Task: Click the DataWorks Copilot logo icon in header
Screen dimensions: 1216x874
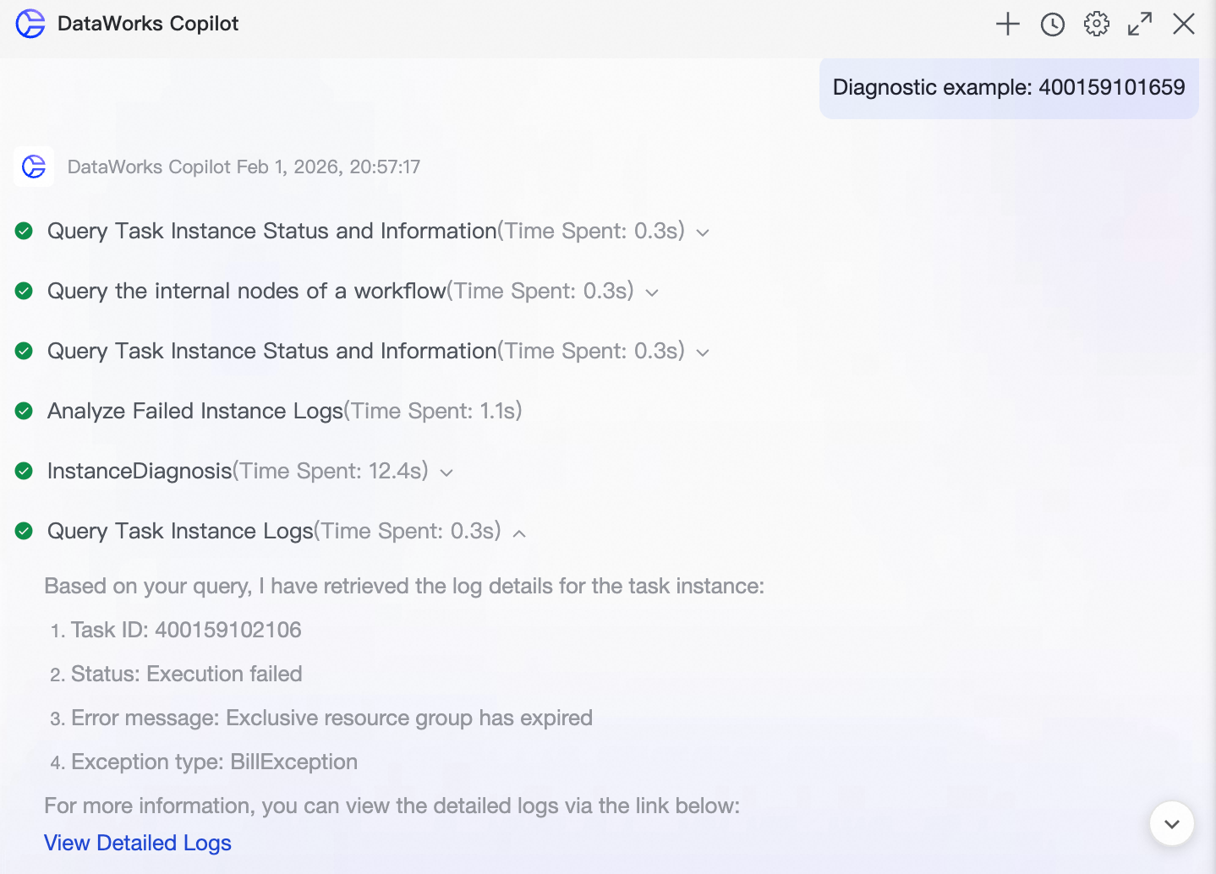Action: click(30, 24)
